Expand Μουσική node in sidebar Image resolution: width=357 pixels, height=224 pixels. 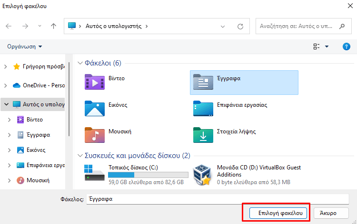pos(10,180)
